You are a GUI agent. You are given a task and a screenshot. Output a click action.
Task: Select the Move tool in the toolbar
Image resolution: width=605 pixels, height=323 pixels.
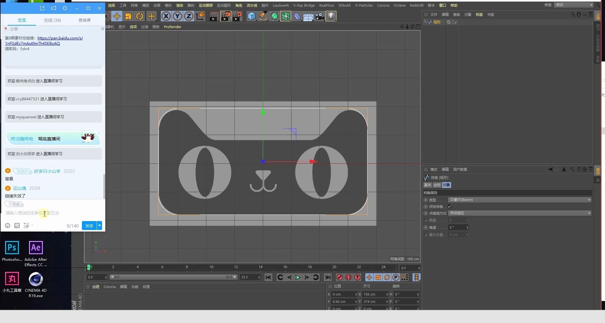[x=117, y=16]
